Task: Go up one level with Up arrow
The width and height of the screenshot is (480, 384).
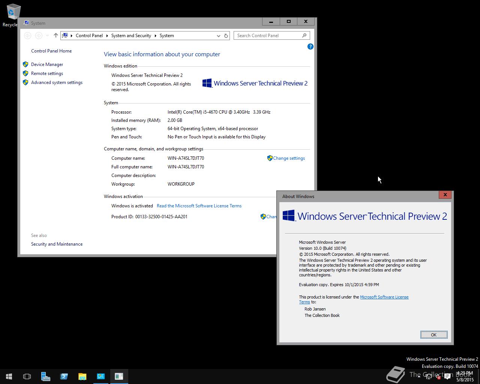Action: point(55,36)
